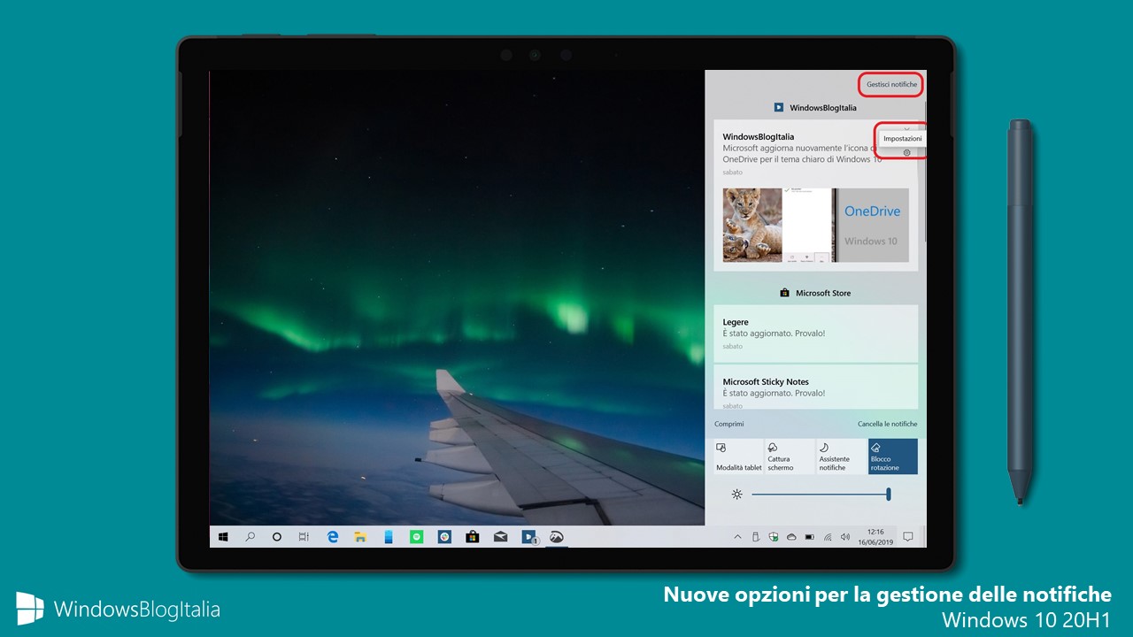Open the Wi-Fi network tray icon
Viewport: 1133px width, 637px height.
point(828,536)
